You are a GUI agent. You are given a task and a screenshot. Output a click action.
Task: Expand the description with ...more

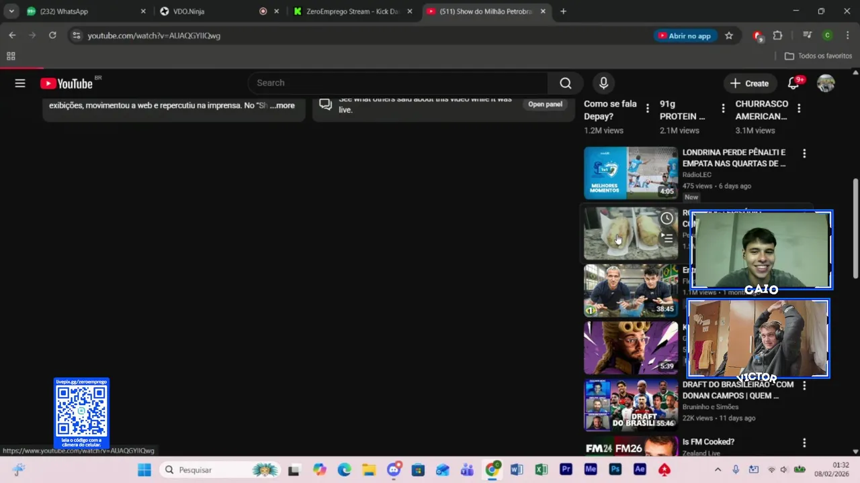[x=282, y=105]
